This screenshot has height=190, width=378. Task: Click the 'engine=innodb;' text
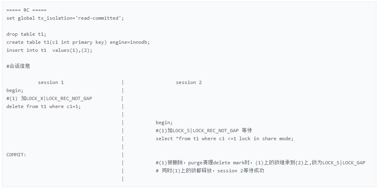(130, 43)
